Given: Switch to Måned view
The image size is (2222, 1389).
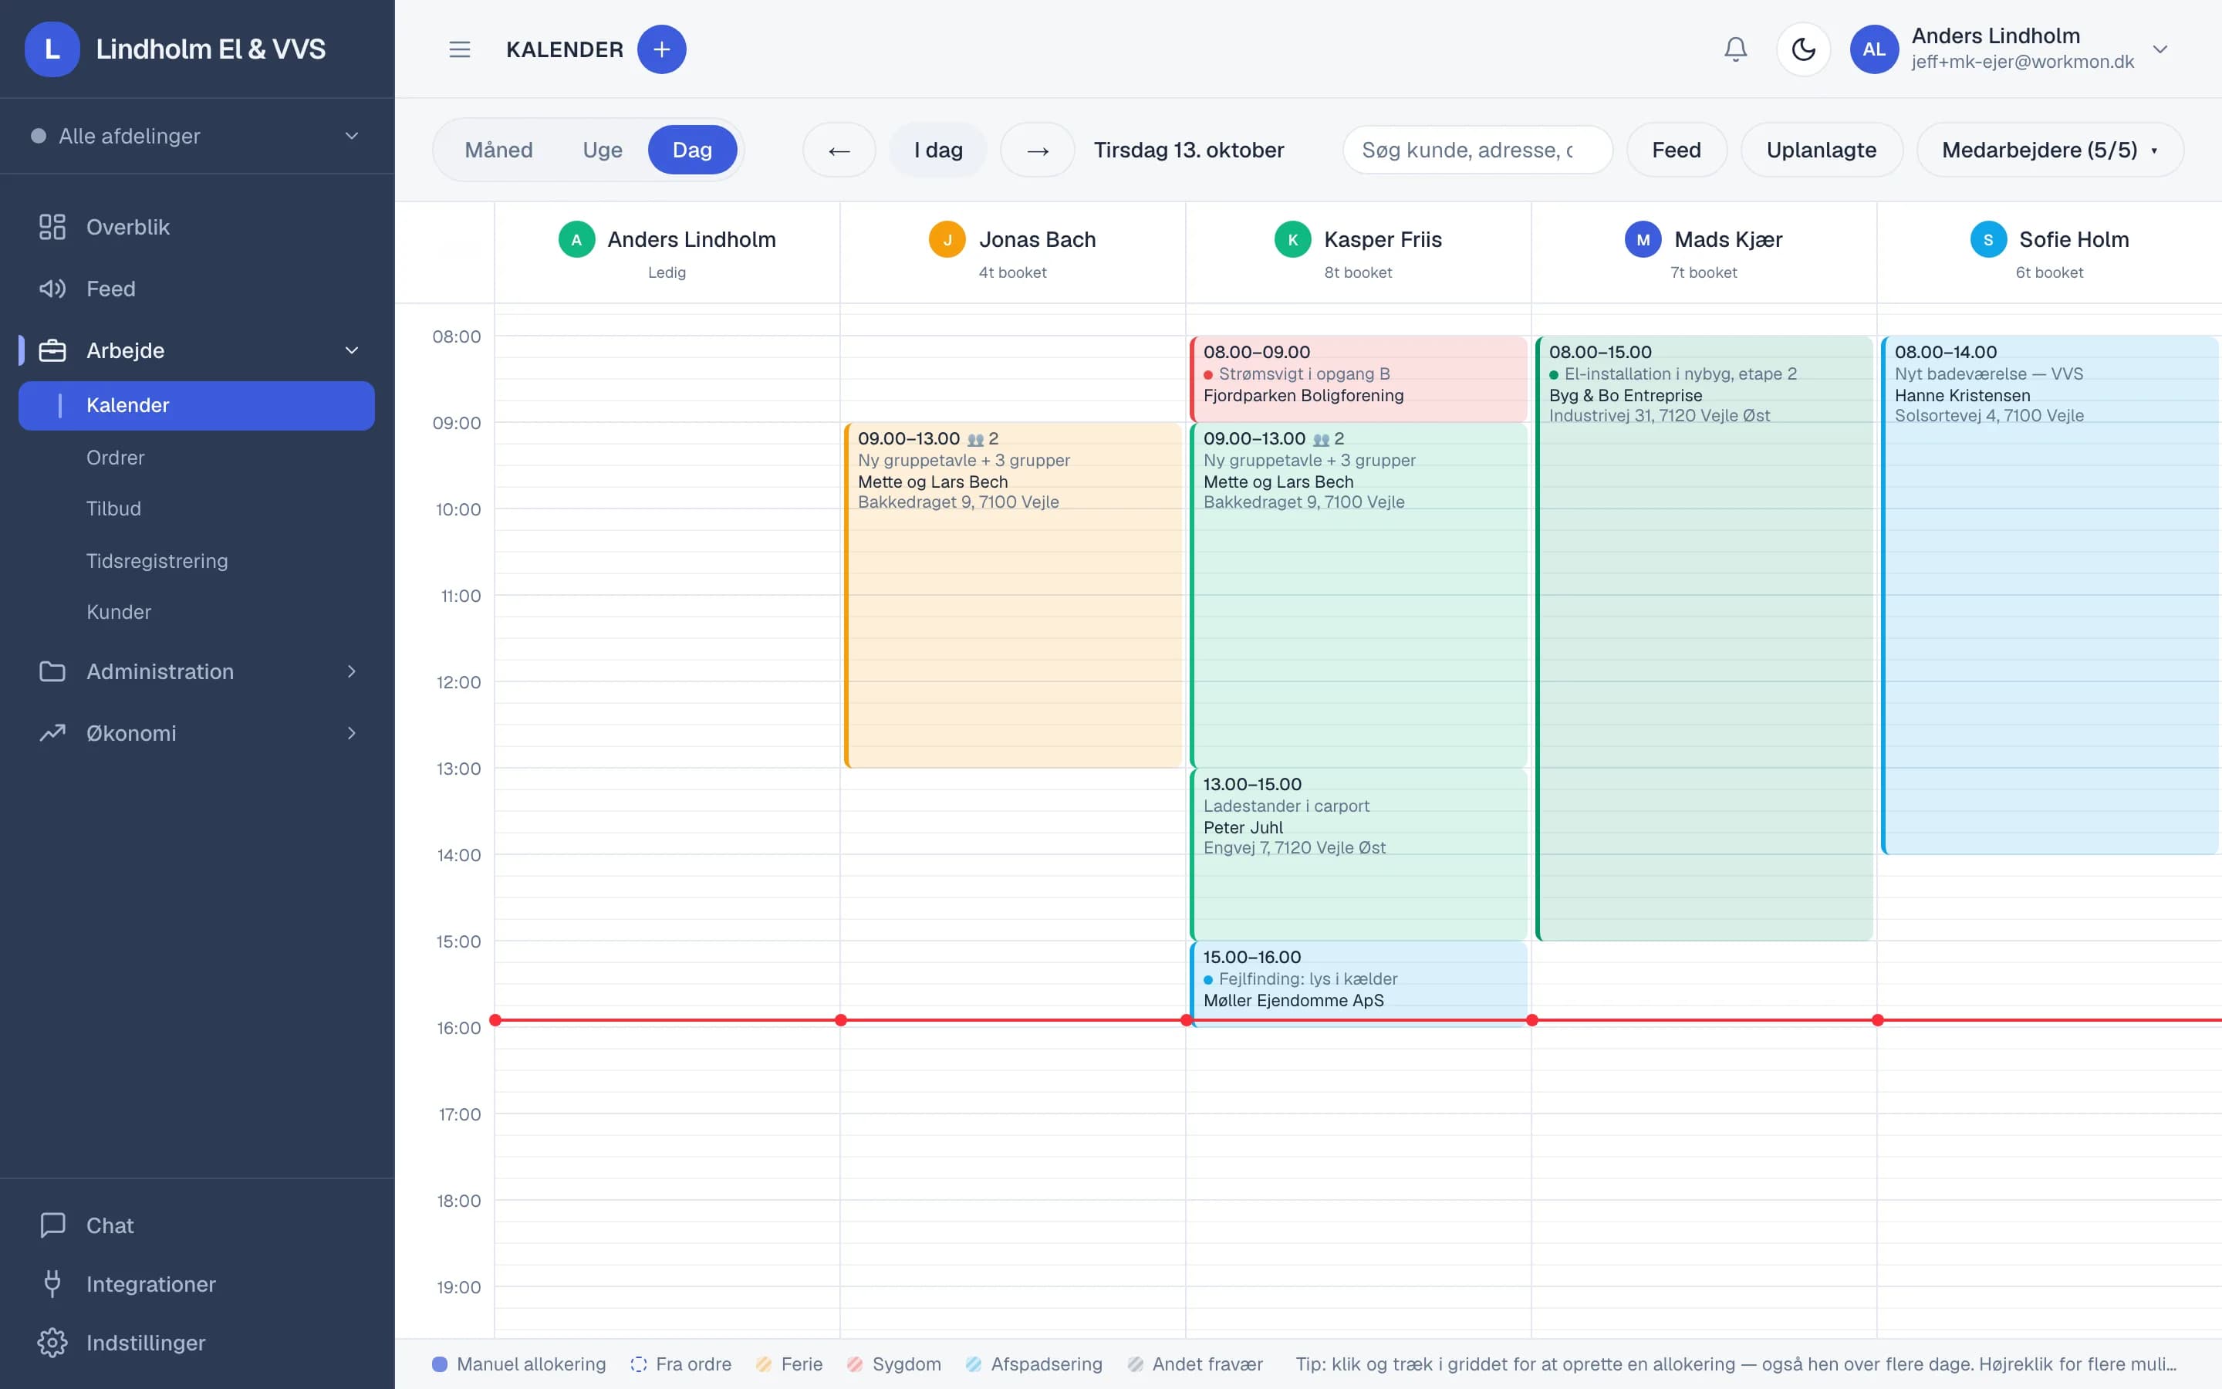Looking at the screenshot, I should coord(498,150).
